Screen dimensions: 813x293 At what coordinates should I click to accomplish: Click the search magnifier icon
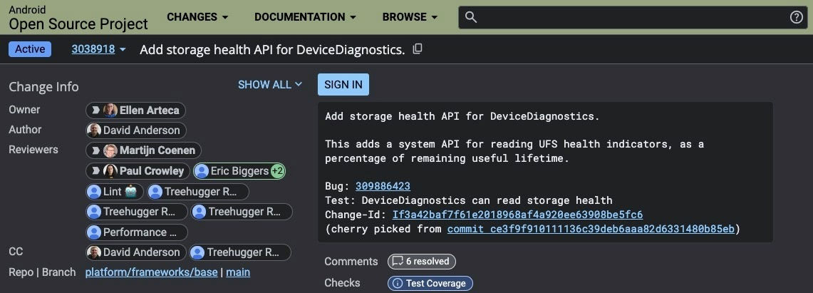471,17
